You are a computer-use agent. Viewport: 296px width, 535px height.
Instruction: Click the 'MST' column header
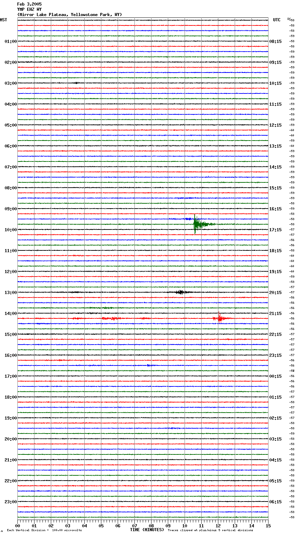pyautogui.click(x=3, y=20)
